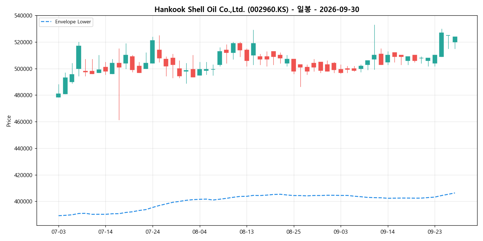Click the large green candle reaching 527000
The image size is (483, 241).
(x=441, y=45)
